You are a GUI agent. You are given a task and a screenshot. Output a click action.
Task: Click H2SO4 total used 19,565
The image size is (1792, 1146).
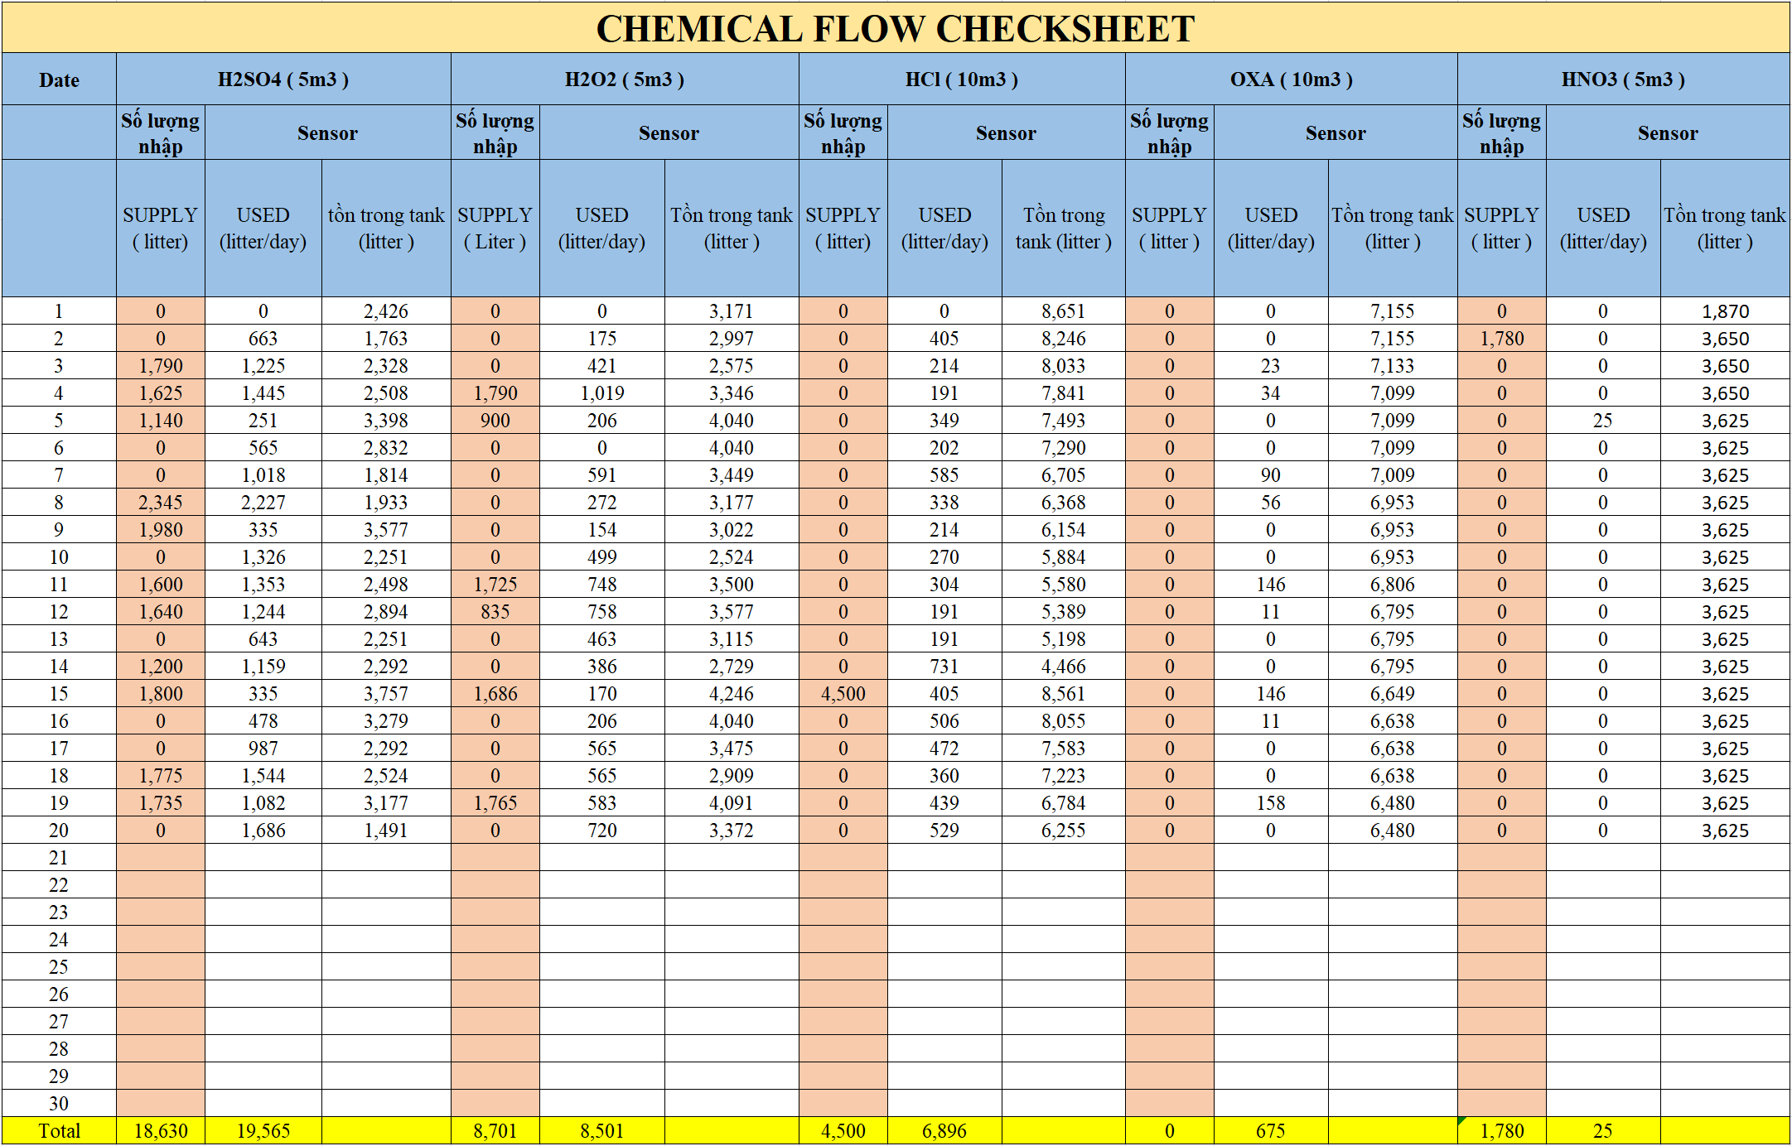click(263, 1131)
